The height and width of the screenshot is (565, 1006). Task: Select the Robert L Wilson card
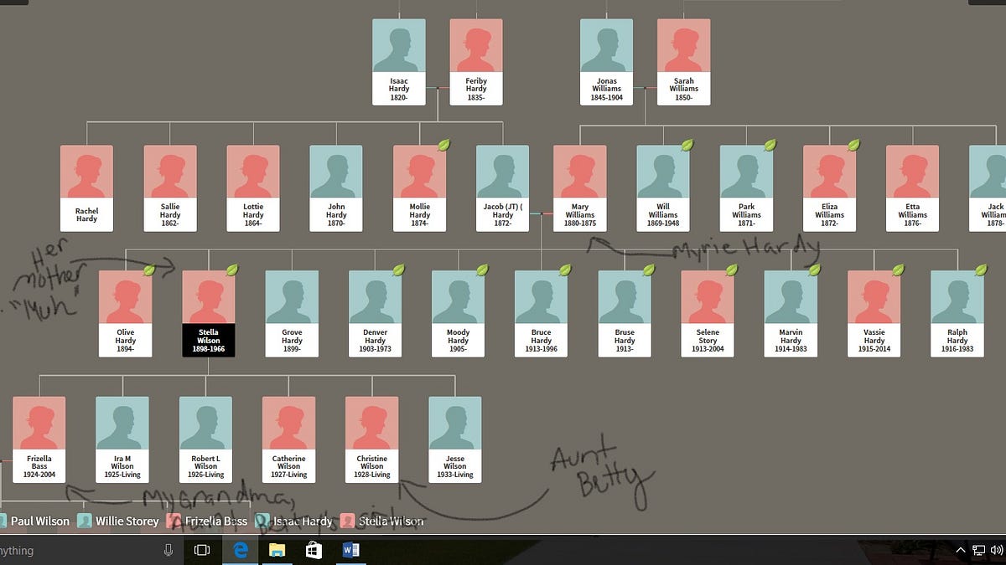[x=206, y=440]
